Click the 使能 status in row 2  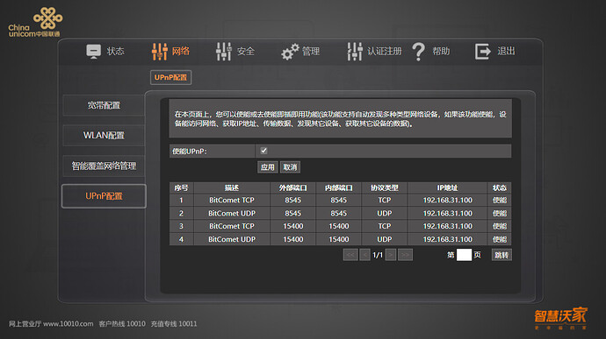coord(500,213)
